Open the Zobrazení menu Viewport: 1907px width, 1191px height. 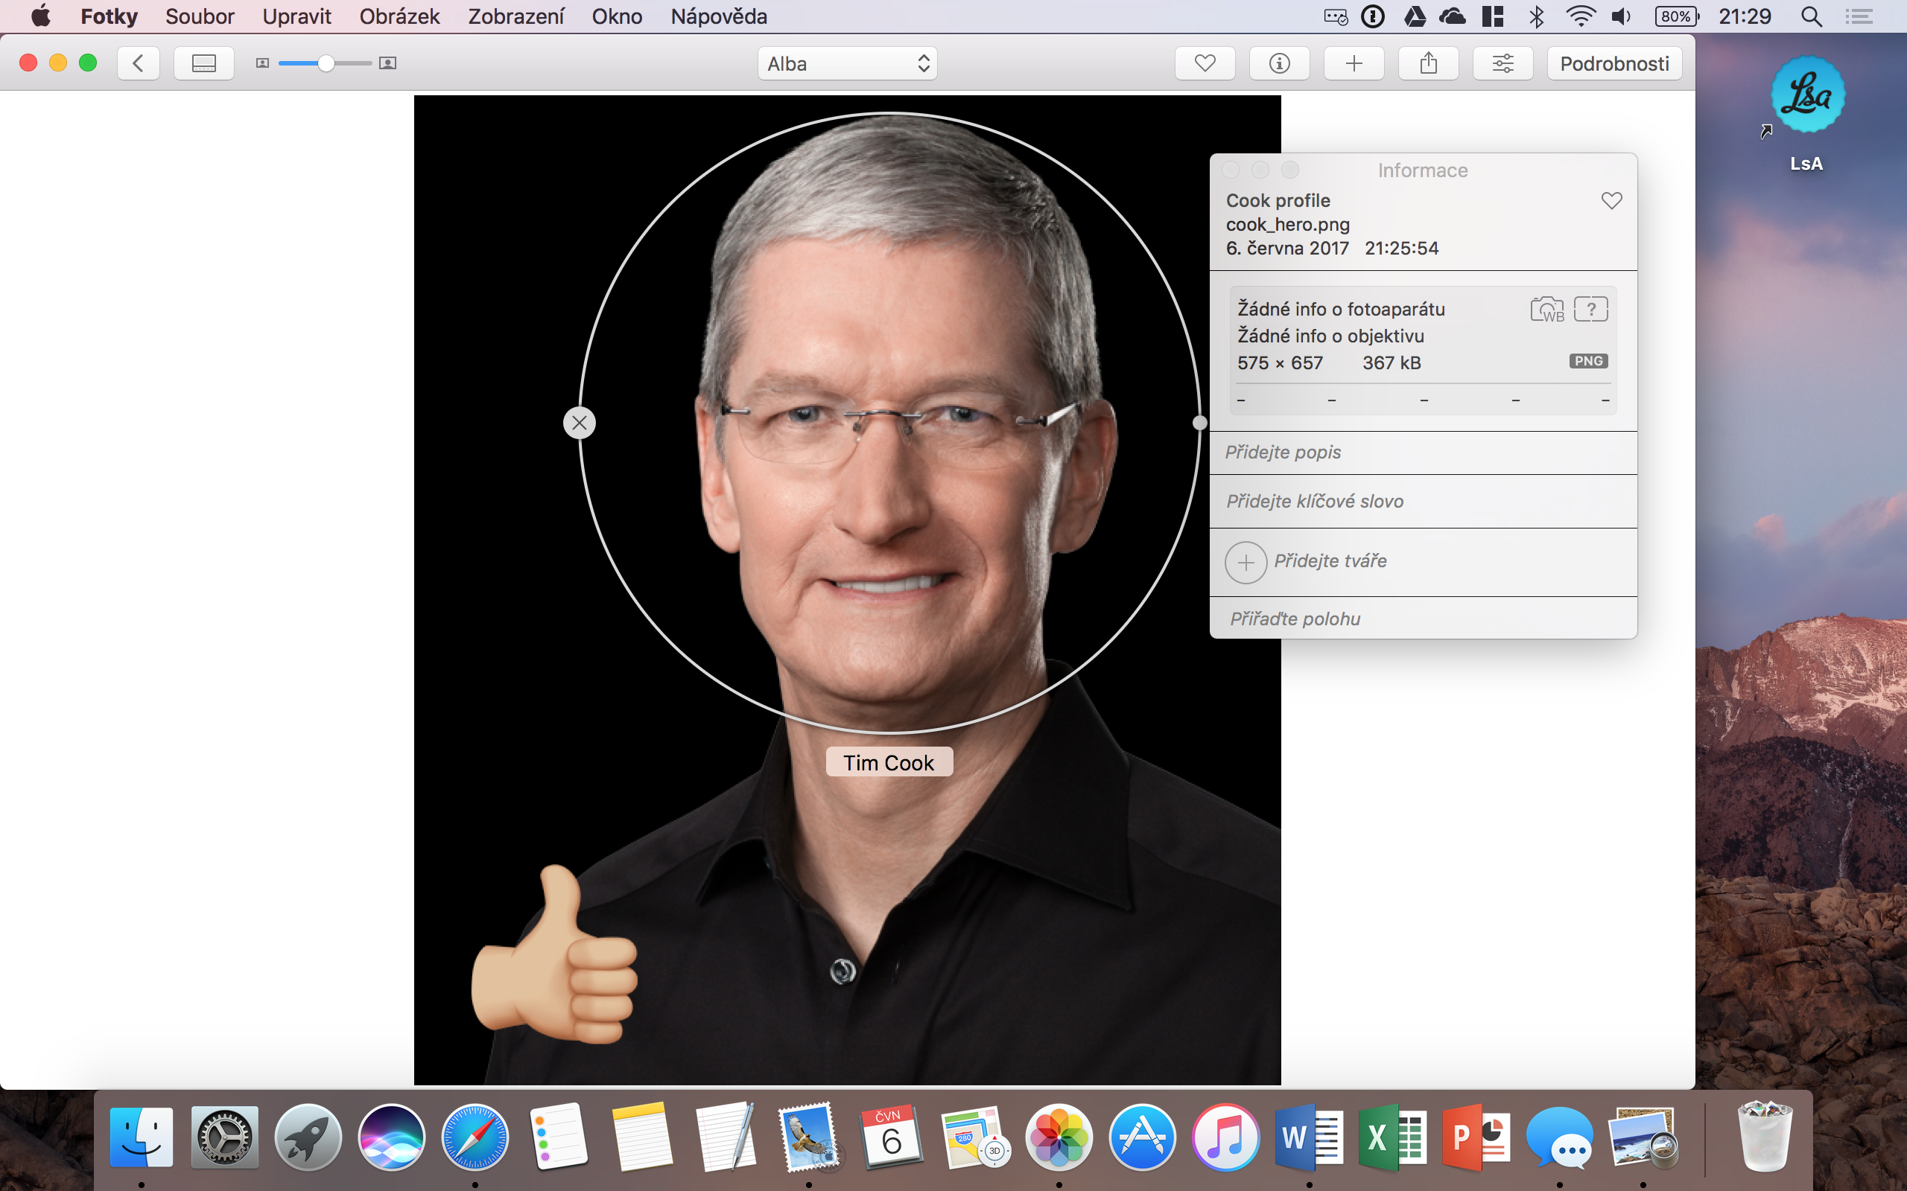pyautogui.click(x=515, y=16)
